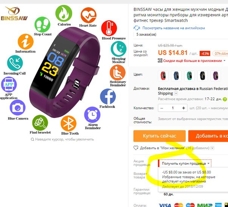This screenshot has height=207, width=228.
Task: Click the Visa payment icon
Action: [165, 205]
